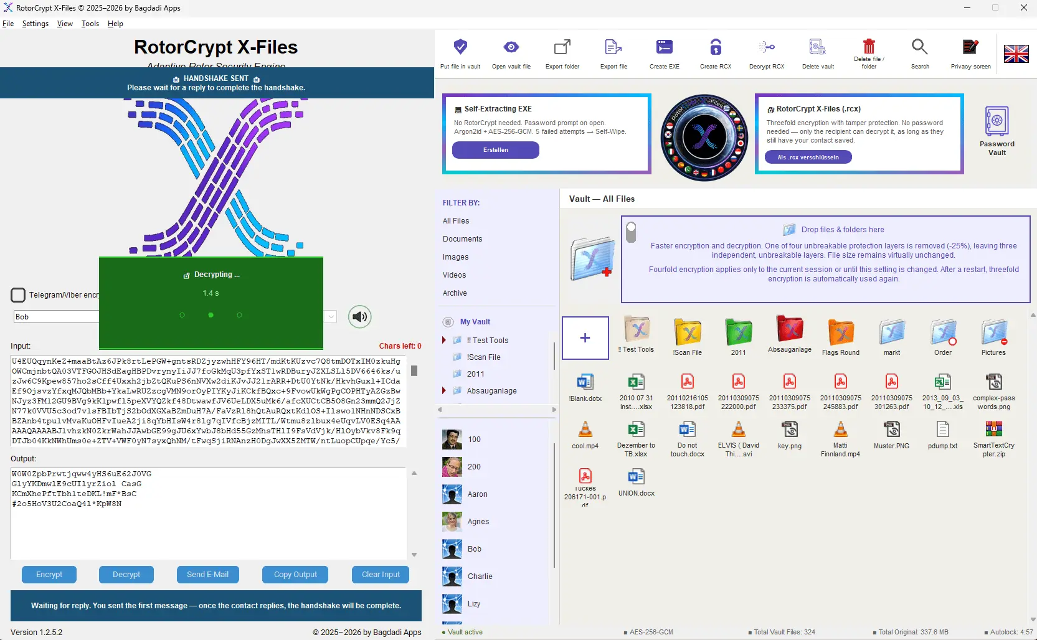Click the Copy Output button
The image size is (1037, 640).
(x=295, y=575)
